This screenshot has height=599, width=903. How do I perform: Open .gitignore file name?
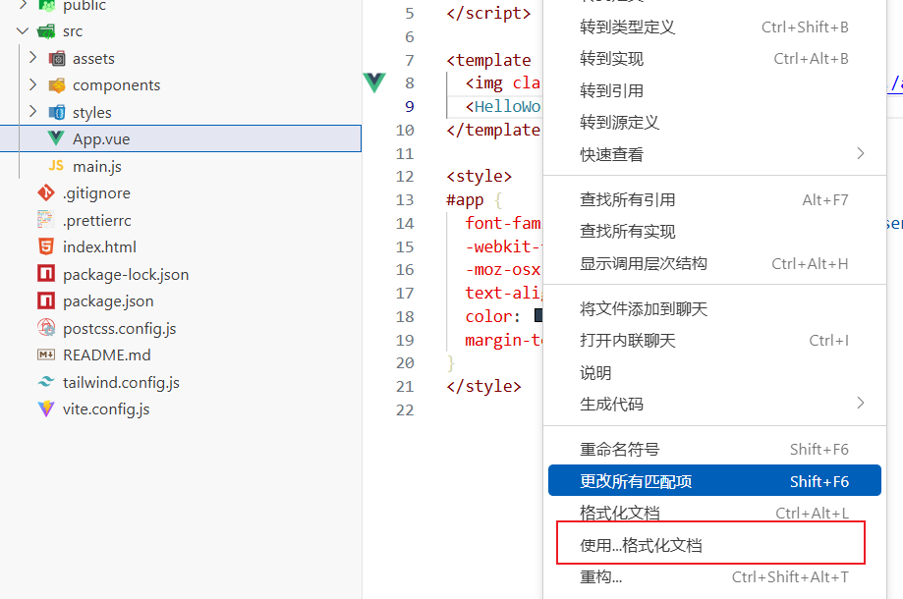point(96,193)
